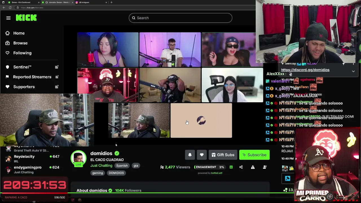Click the browser back arrow
This screenshot has height=203, width=361.
click(4, 8)
